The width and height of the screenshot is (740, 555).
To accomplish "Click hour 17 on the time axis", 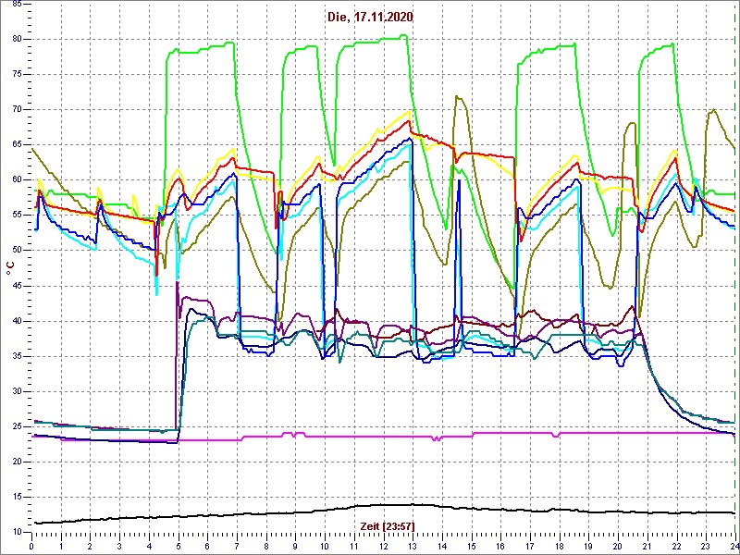I will pyautogui.click(x=529, y=546).
